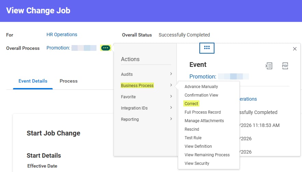Click the related actions ellipsis icon
The image size is (302, 172).
coord(106,48)
